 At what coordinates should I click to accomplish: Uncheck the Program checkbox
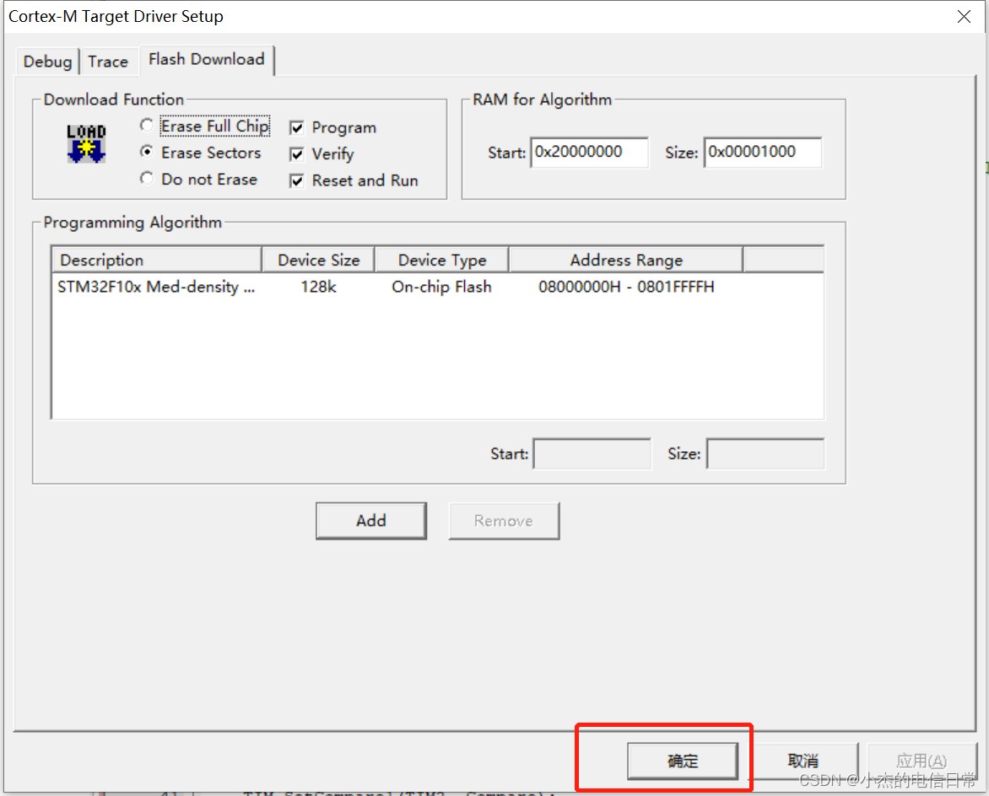pyautogui.click(x=297, y=126)
